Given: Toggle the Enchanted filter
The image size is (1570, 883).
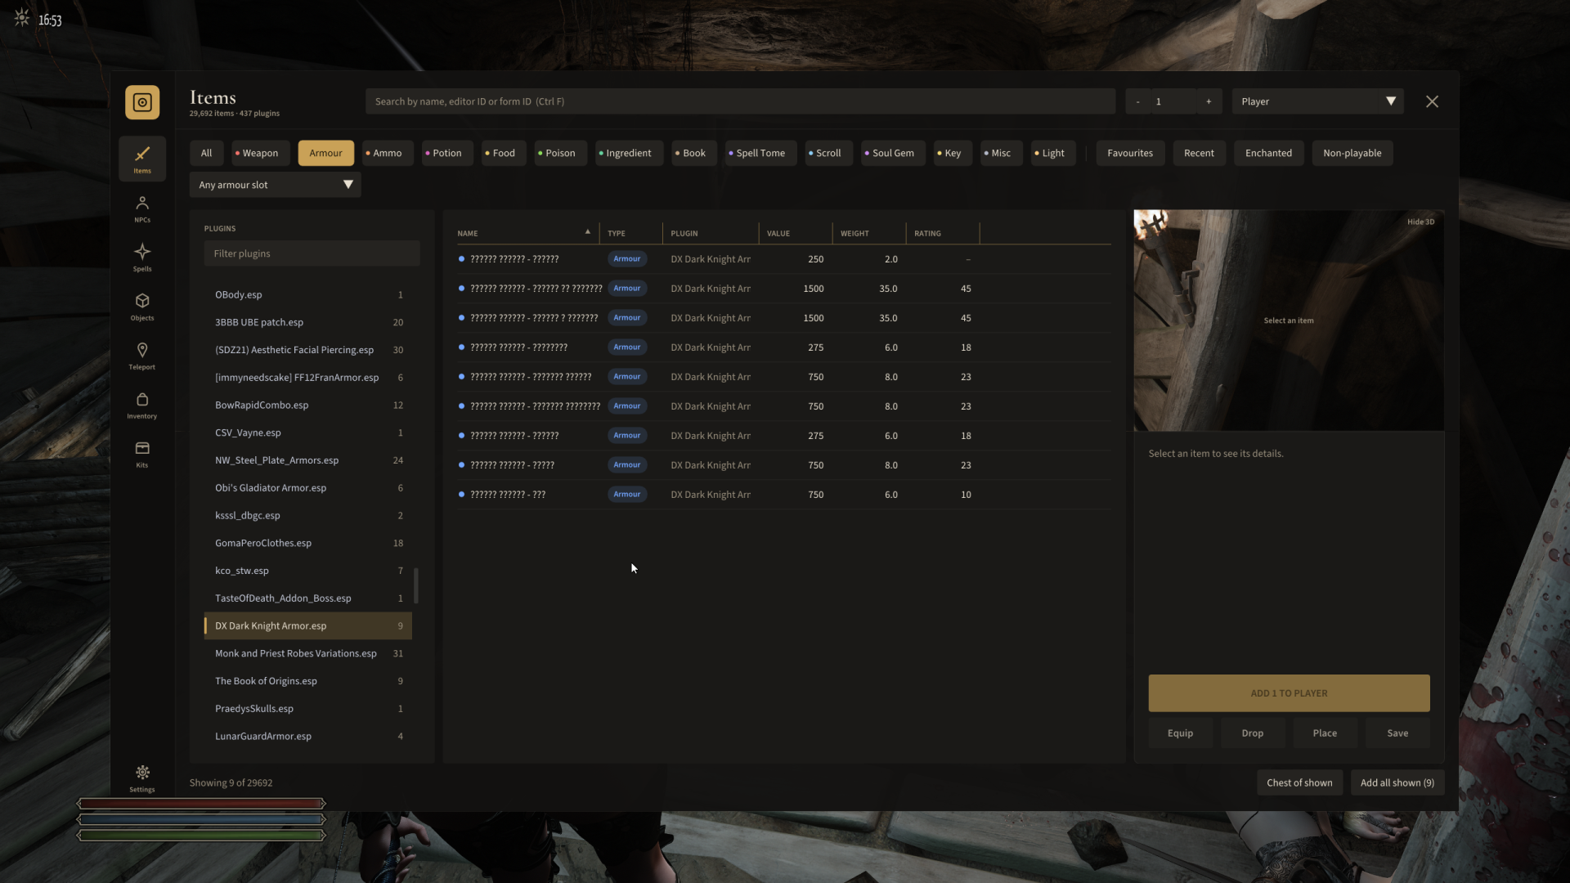Looking at the screenshot, I should 1268,153.
